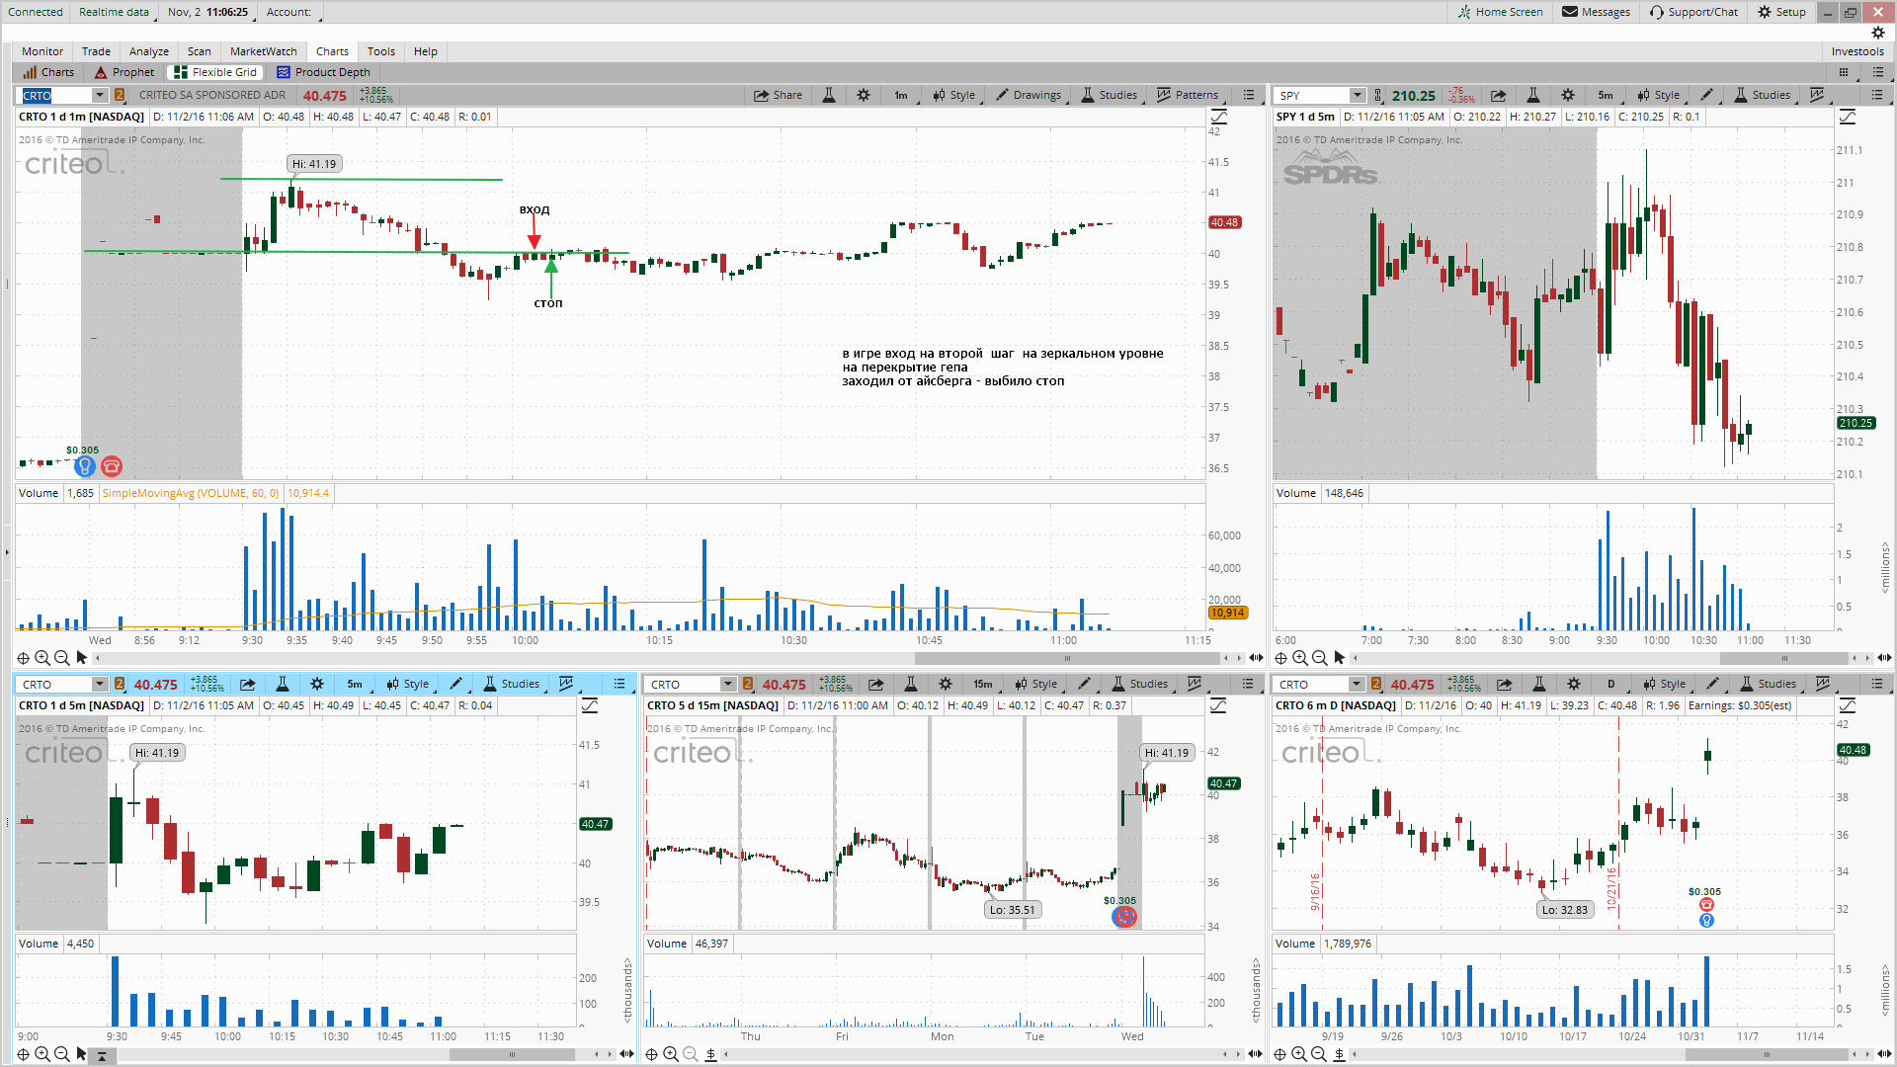Screen dimensions: 1897x1067
Task: Select the pointer cursor tool below CRTO 1m chart
Action: point(82,658)
